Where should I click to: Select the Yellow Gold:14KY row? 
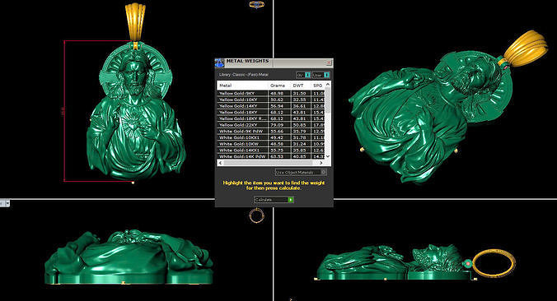(271, 106)
